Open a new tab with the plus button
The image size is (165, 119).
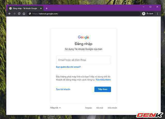tap(47, 8)
